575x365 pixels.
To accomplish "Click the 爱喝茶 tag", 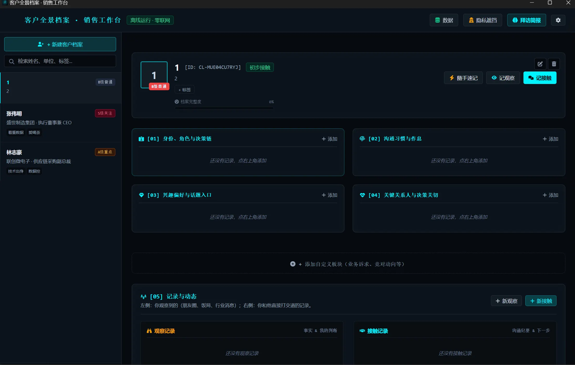I will 34,133.
